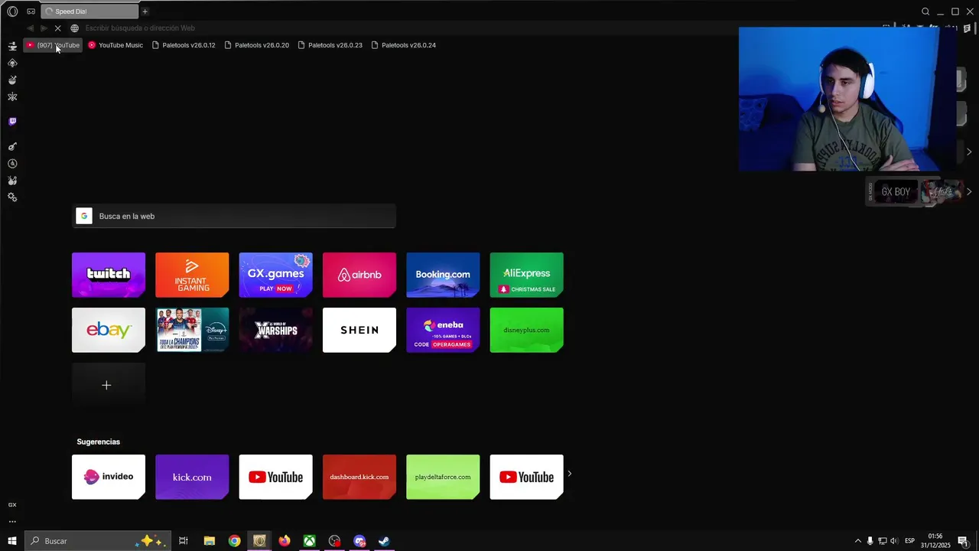Go back with the back arrow
Image resolution: width=979 pixels, height=551 pixels.
pyautogui.click(x=31, y=28)
